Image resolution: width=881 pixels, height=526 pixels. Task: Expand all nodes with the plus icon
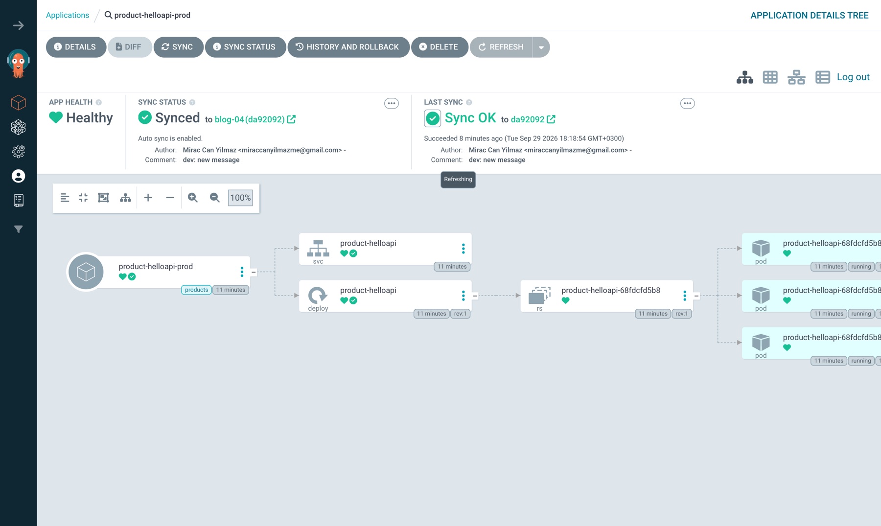(x=148, y=198)
